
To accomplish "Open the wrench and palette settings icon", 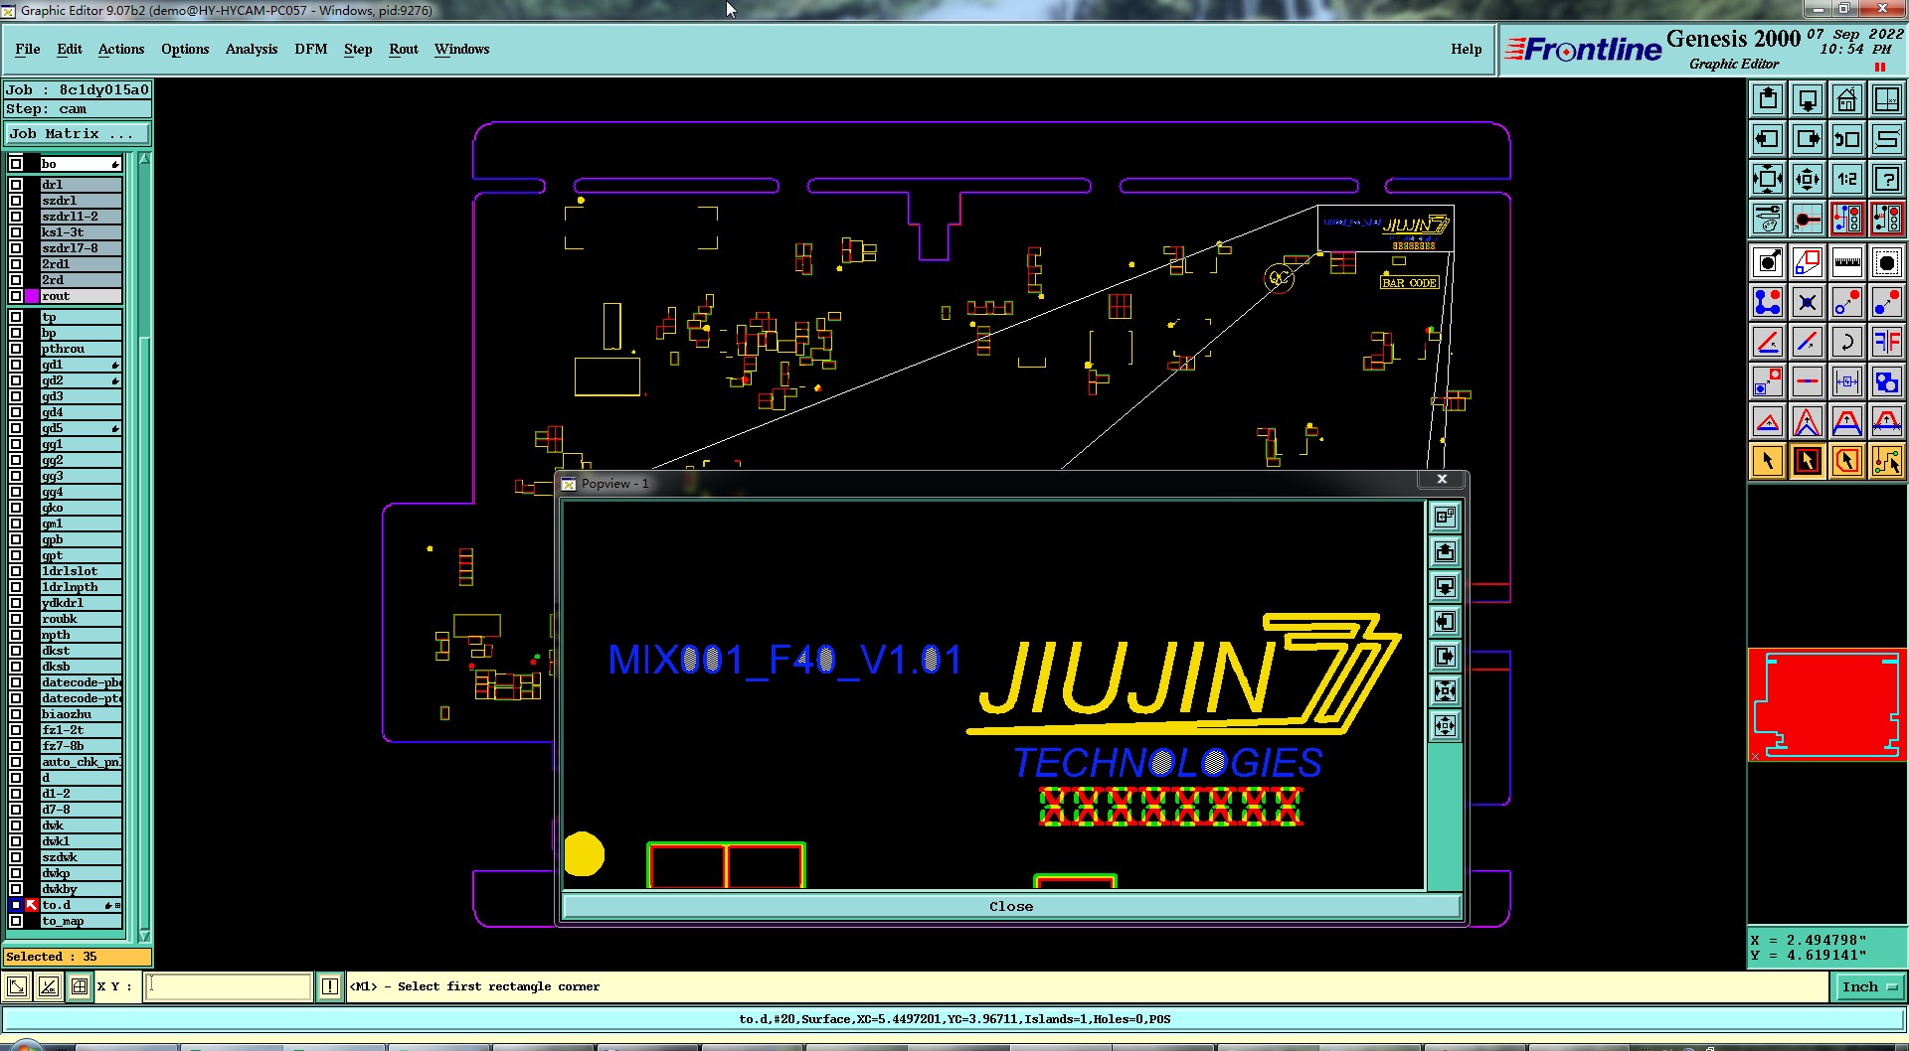I will [x=1768, y=218].
